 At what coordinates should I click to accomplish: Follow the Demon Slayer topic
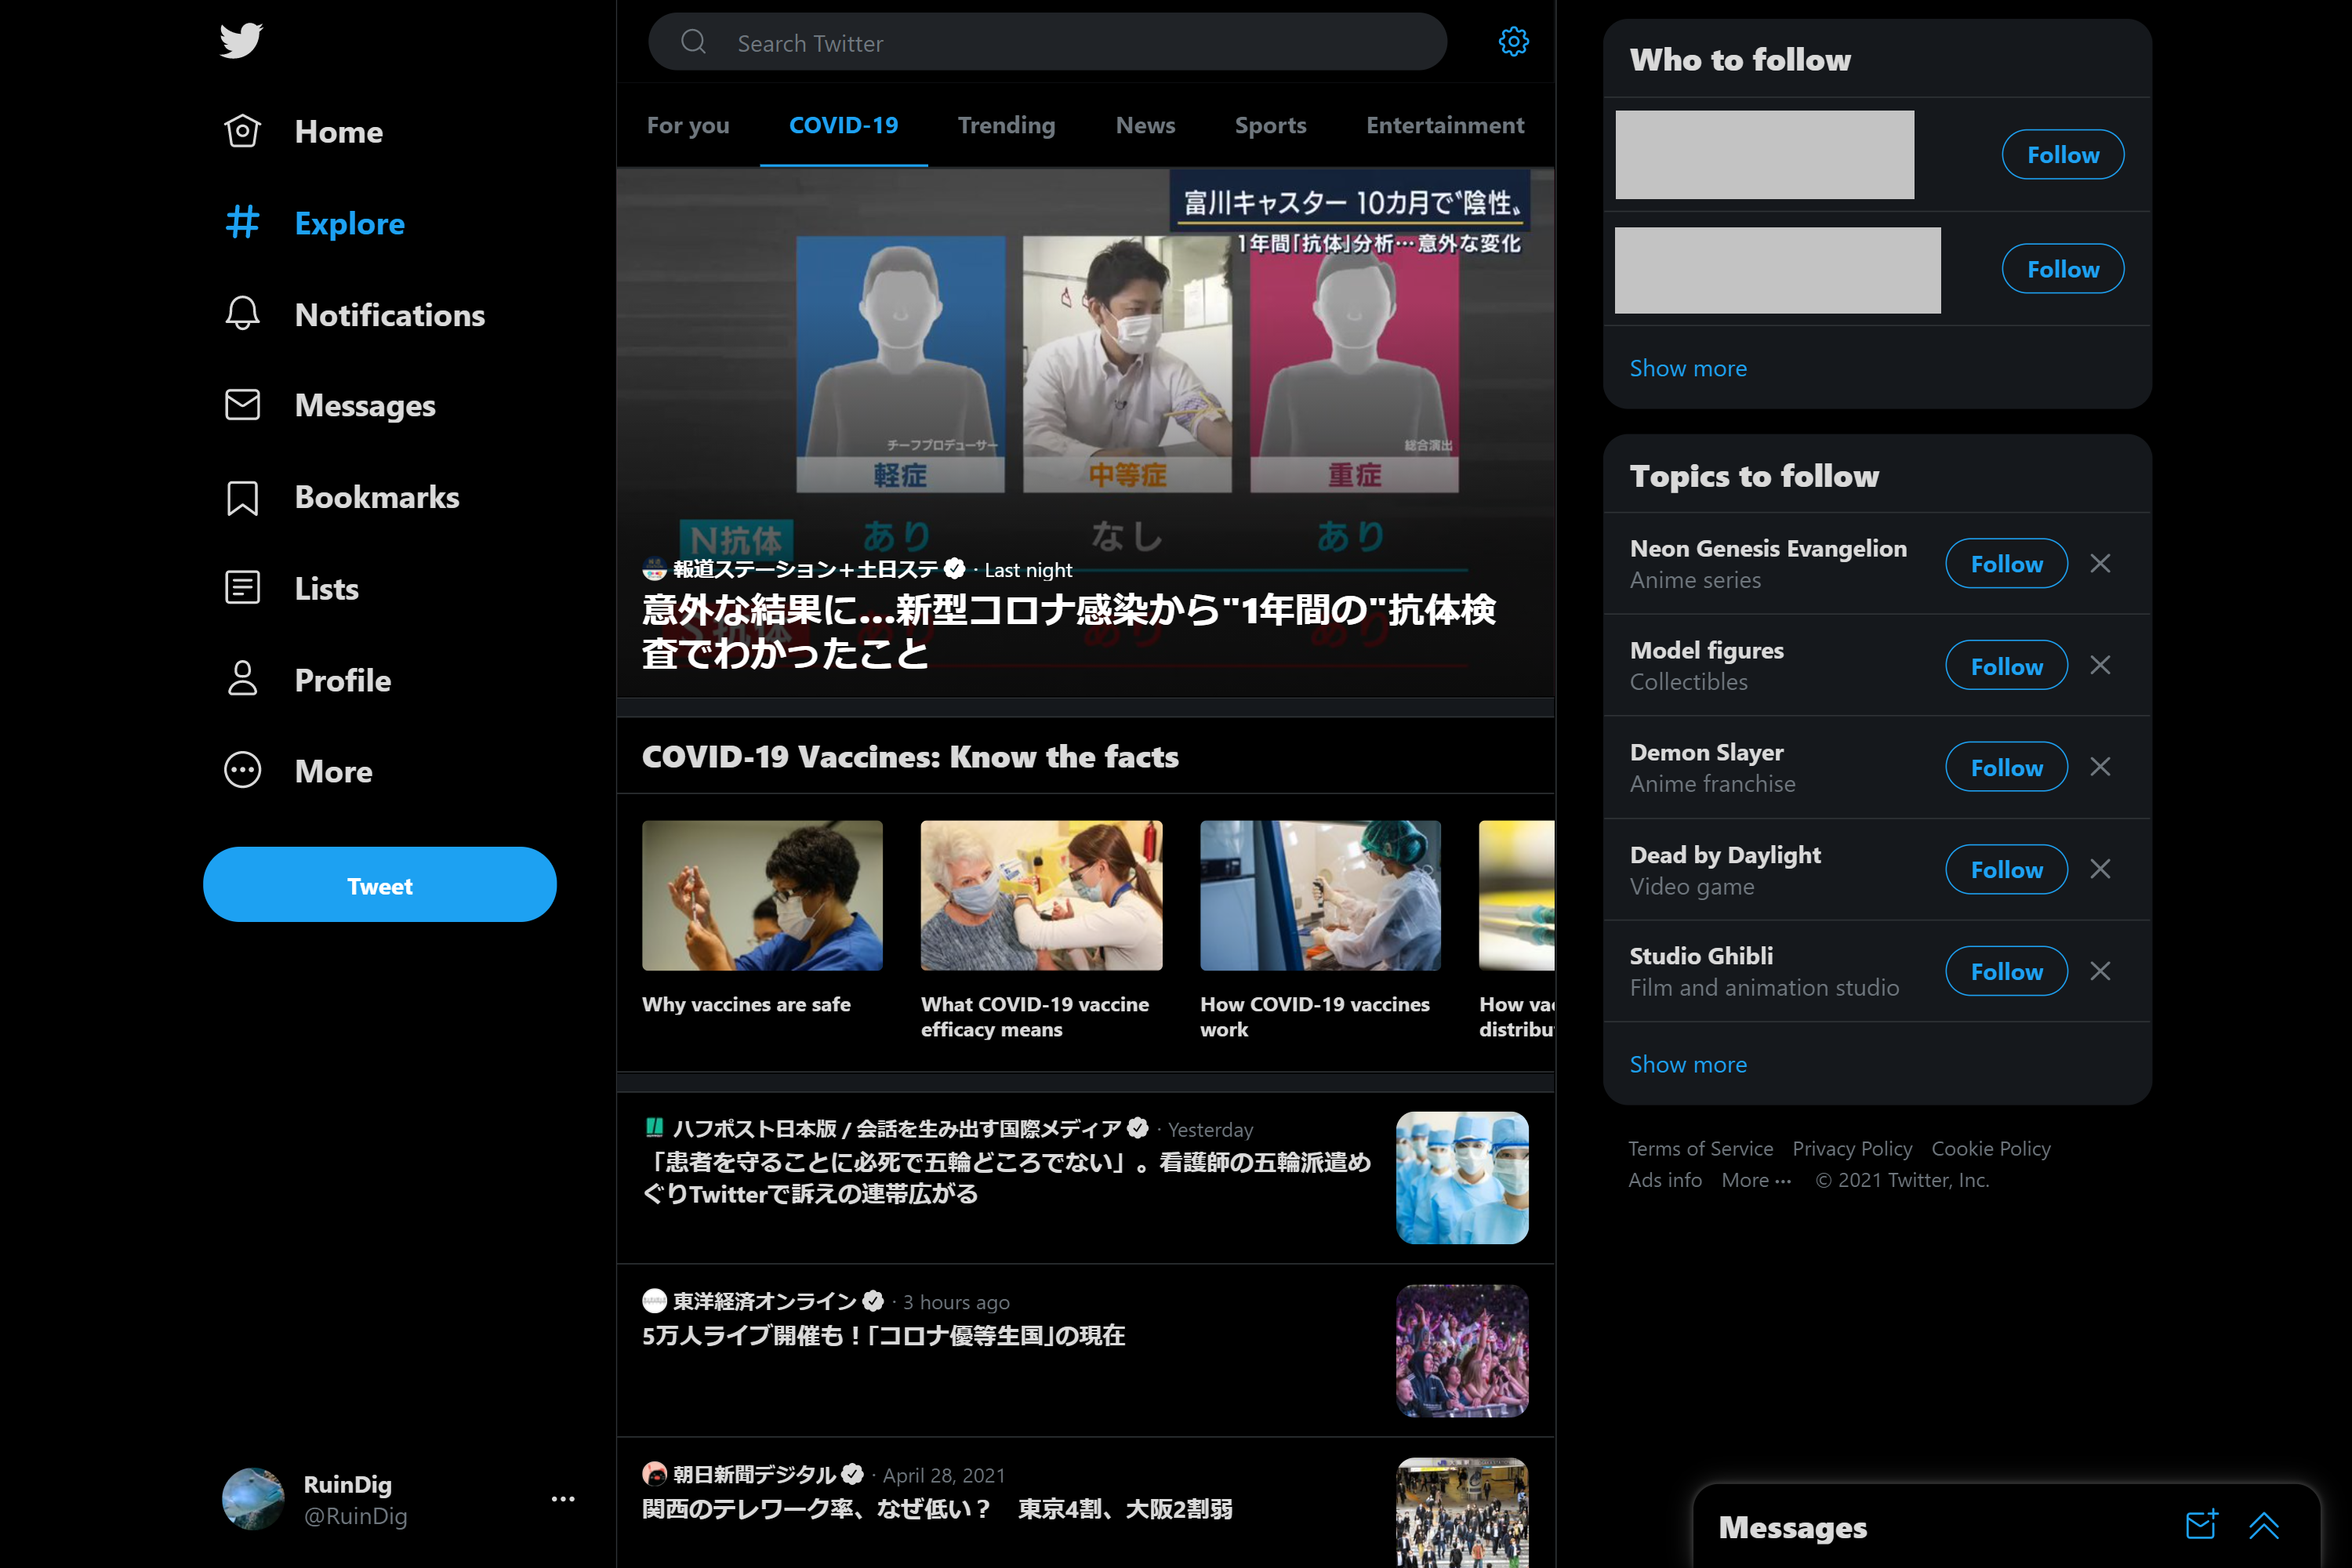[2006, 766]
